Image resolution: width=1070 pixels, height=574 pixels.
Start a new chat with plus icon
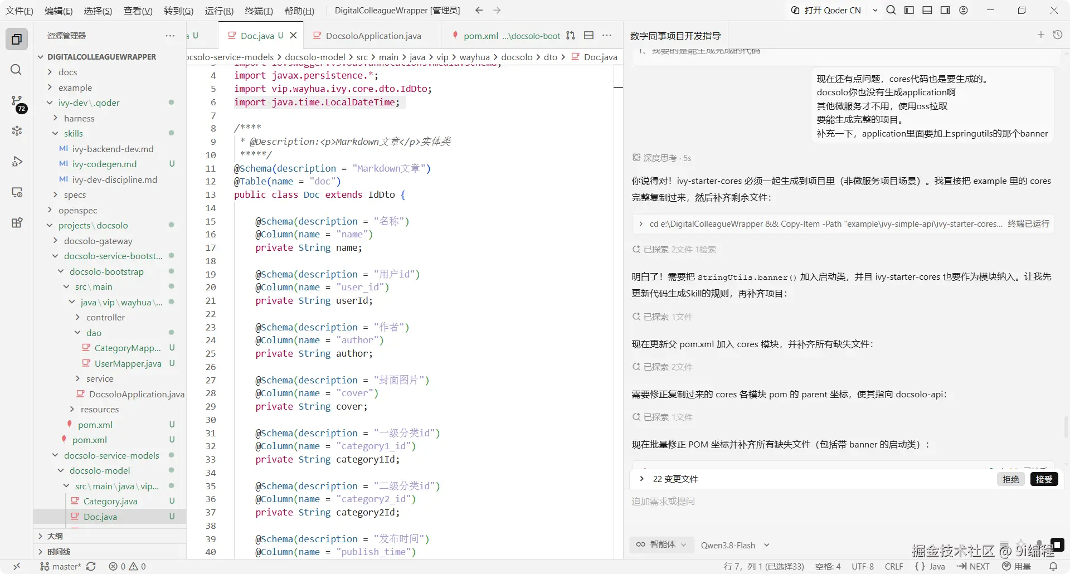[1040, 35]
